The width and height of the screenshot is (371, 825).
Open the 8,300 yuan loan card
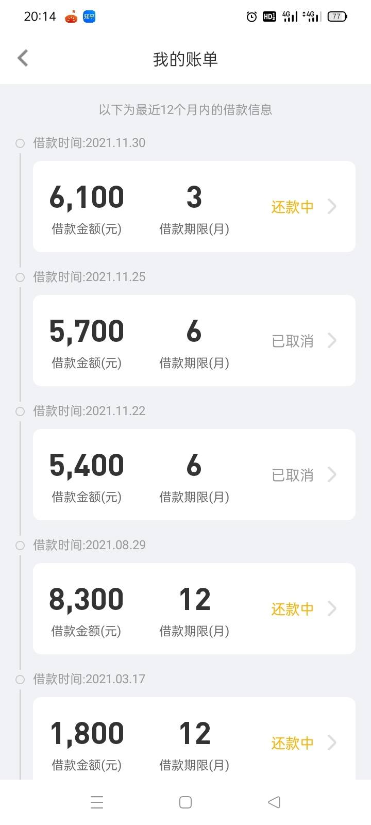tap(194, 608)
